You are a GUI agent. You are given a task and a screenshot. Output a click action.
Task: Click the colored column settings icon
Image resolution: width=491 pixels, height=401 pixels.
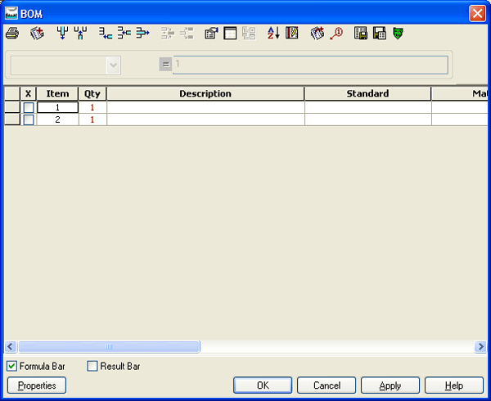coord(292,34)
